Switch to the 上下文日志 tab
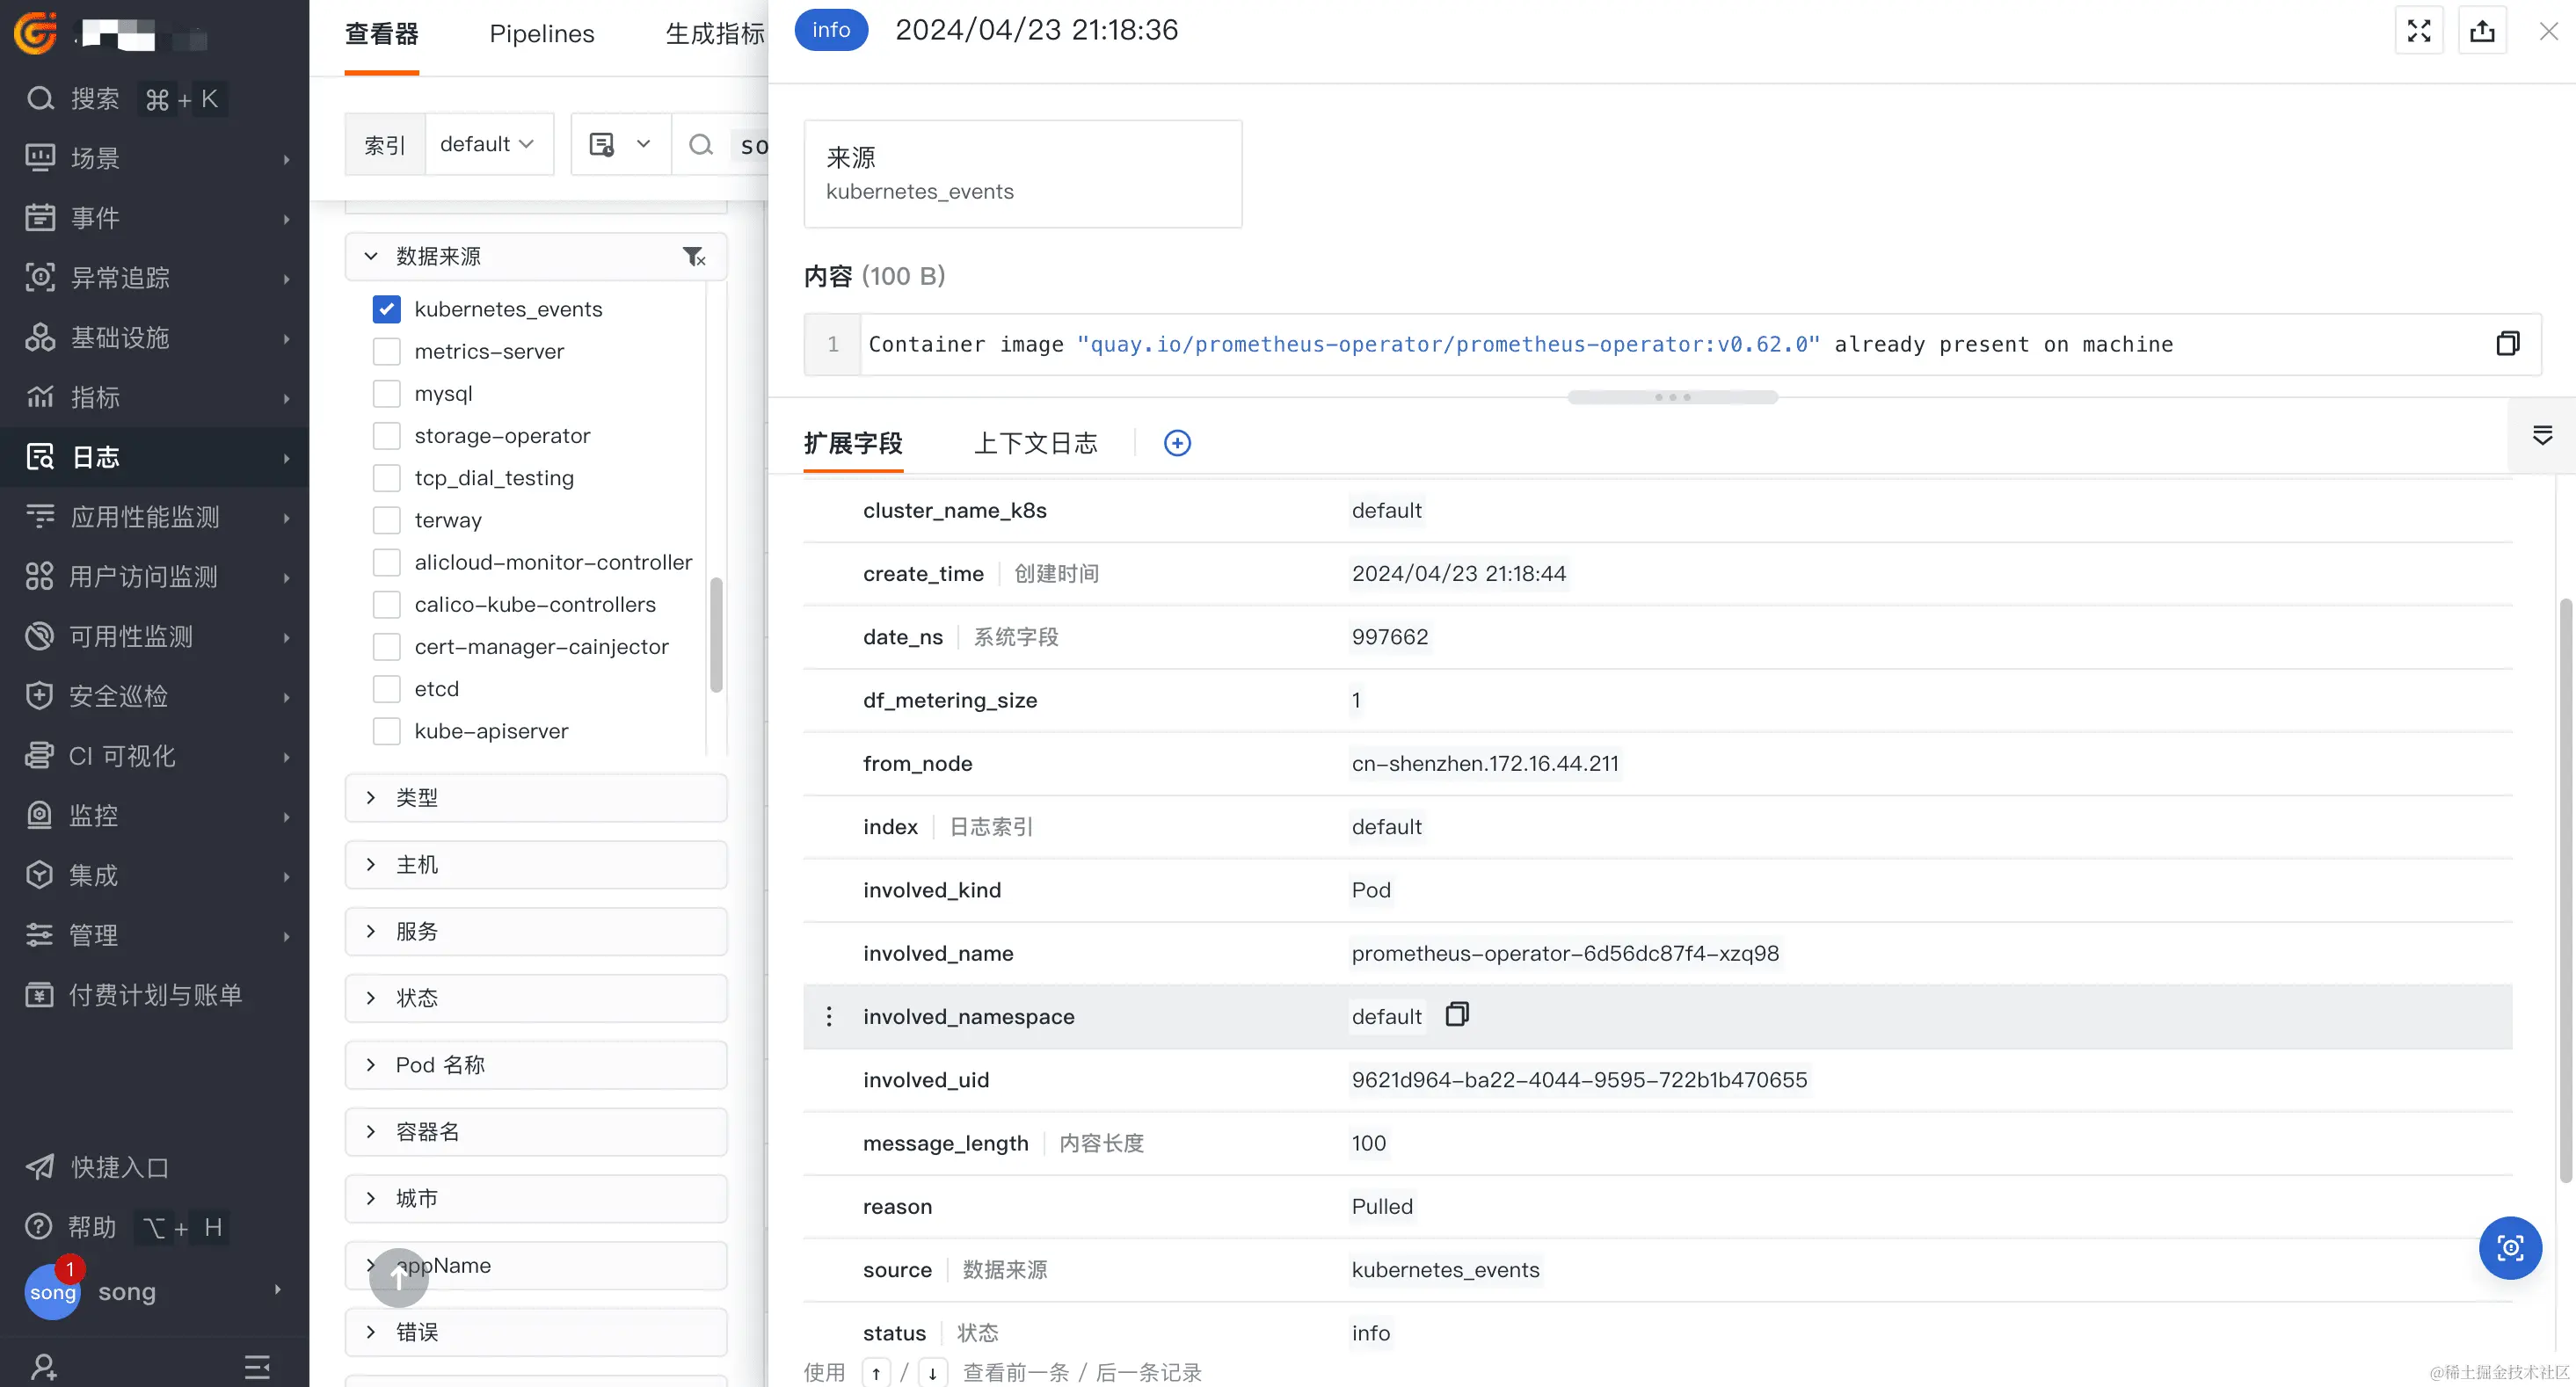 click(1035, 443)
